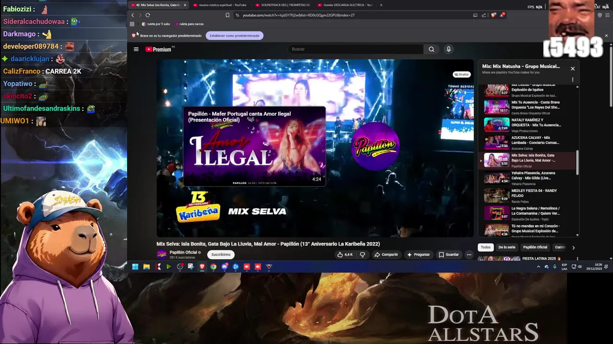Show hidden system tray icons chevron
This screenshot has height=344, width=613.
[538, 267]
